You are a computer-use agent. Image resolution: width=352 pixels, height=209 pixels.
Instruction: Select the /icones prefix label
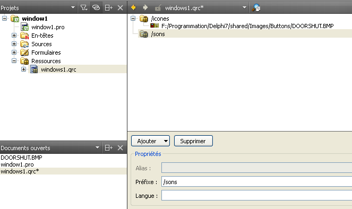[x=160, y=19]
